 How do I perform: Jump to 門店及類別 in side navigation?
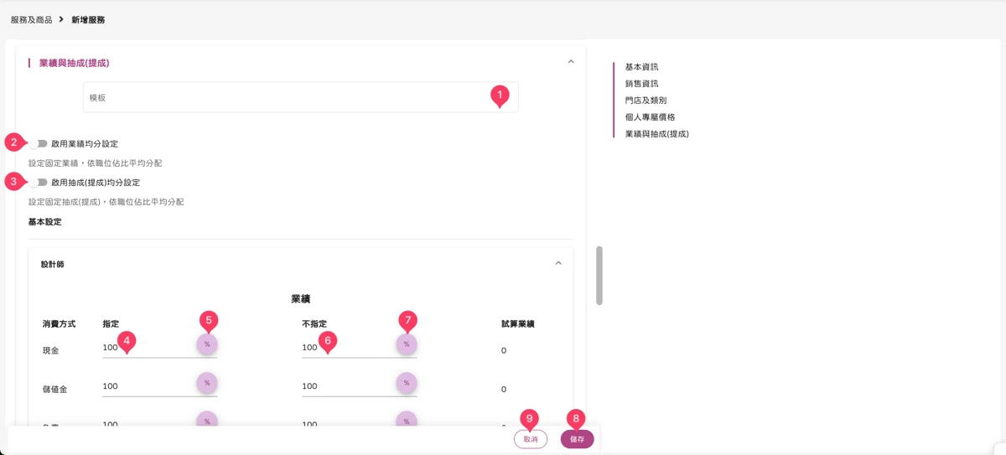[x=646, y=101]
